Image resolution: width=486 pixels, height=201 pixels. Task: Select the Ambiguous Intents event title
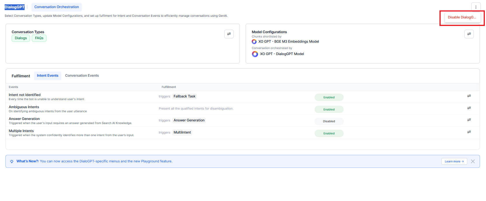(24, 107)
